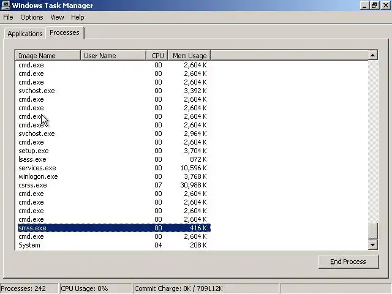
Task: Minimize the Task Manager window
Action: click(365, 6)
